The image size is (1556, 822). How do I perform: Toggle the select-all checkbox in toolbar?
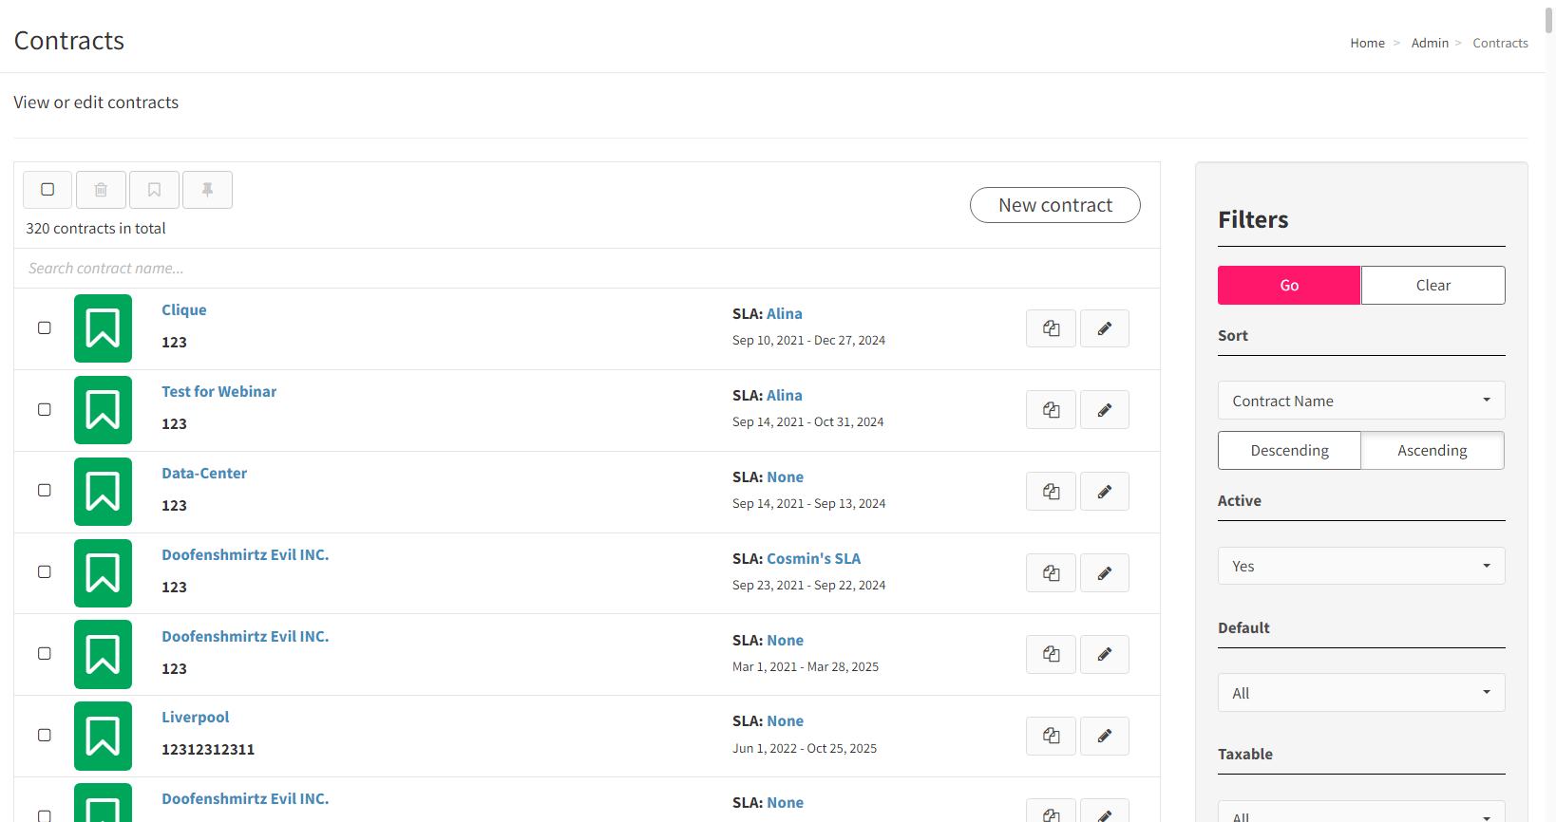(47, 190)
